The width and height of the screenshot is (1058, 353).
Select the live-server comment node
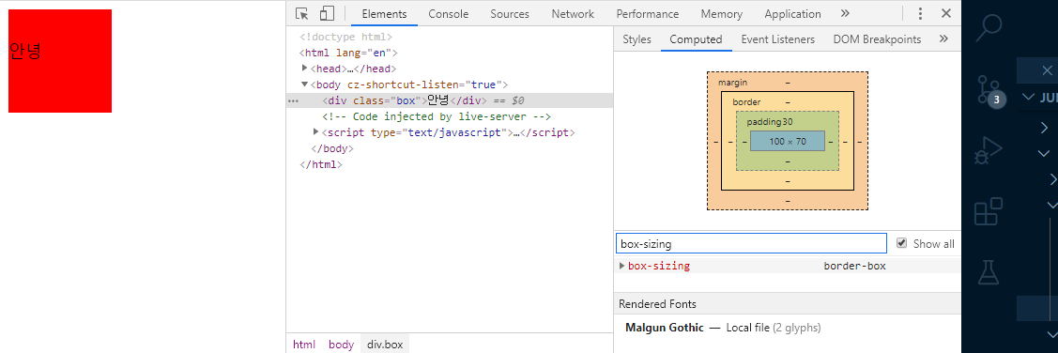[x=437, y=116]
